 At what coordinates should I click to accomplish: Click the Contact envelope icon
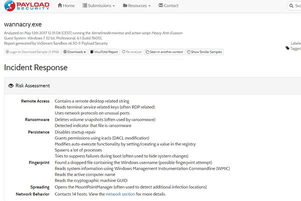(x=161, y=5)
